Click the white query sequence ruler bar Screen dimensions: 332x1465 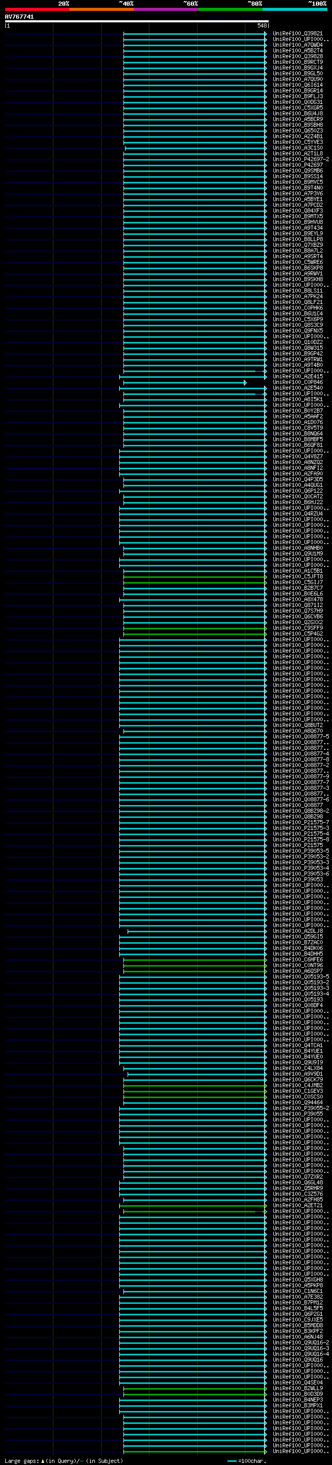[x=136, y=22]
